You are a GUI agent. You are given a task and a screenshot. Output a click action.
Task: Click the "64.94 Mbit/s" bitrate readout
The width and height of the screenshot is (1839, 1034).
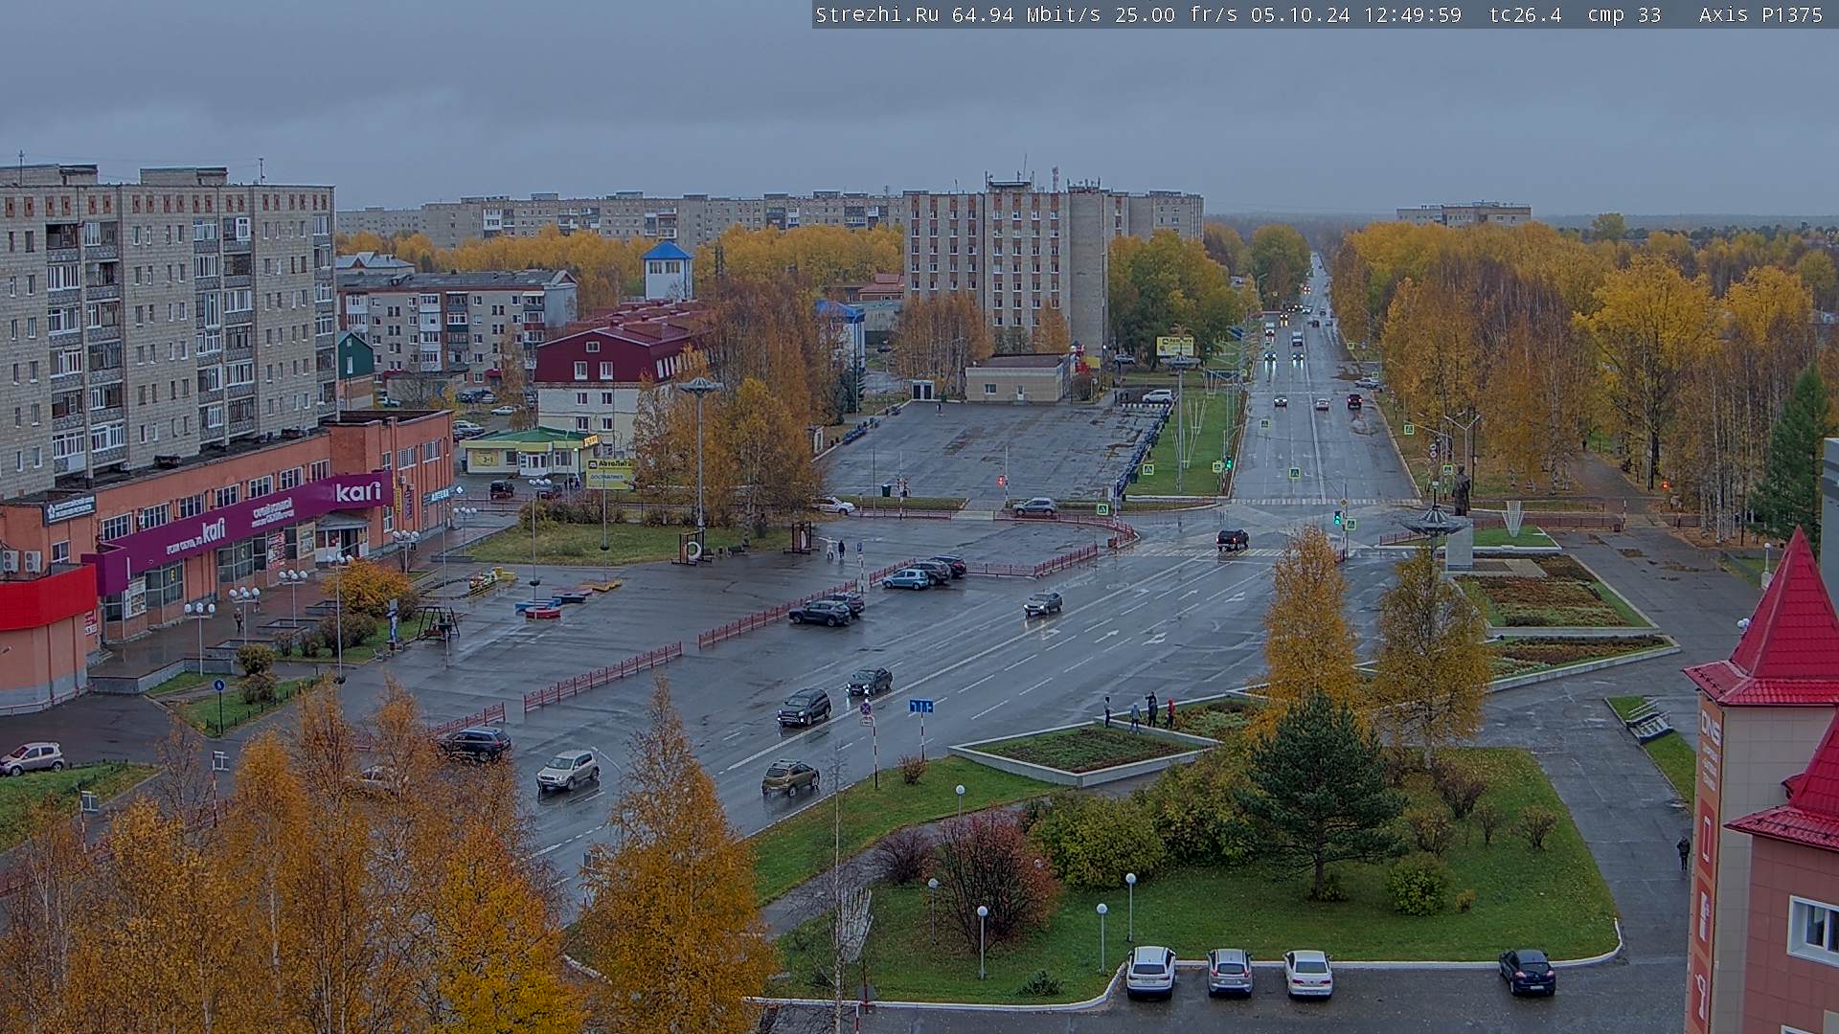tap(1026, 14)
